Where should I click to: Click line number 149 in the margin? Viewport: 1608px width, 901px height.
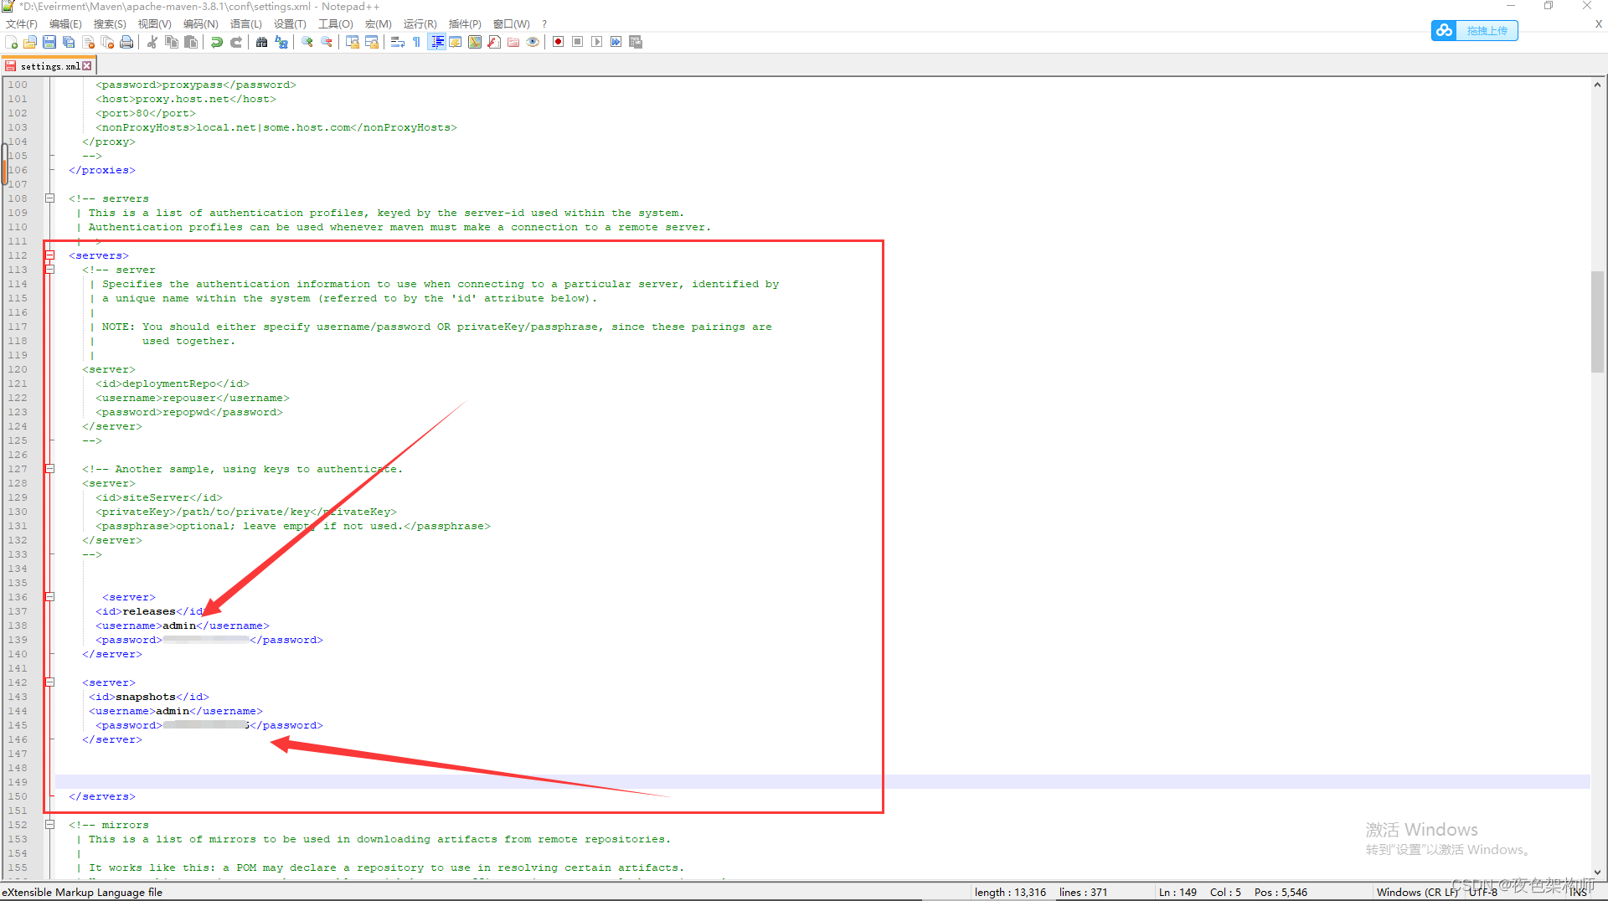point(18,782)
